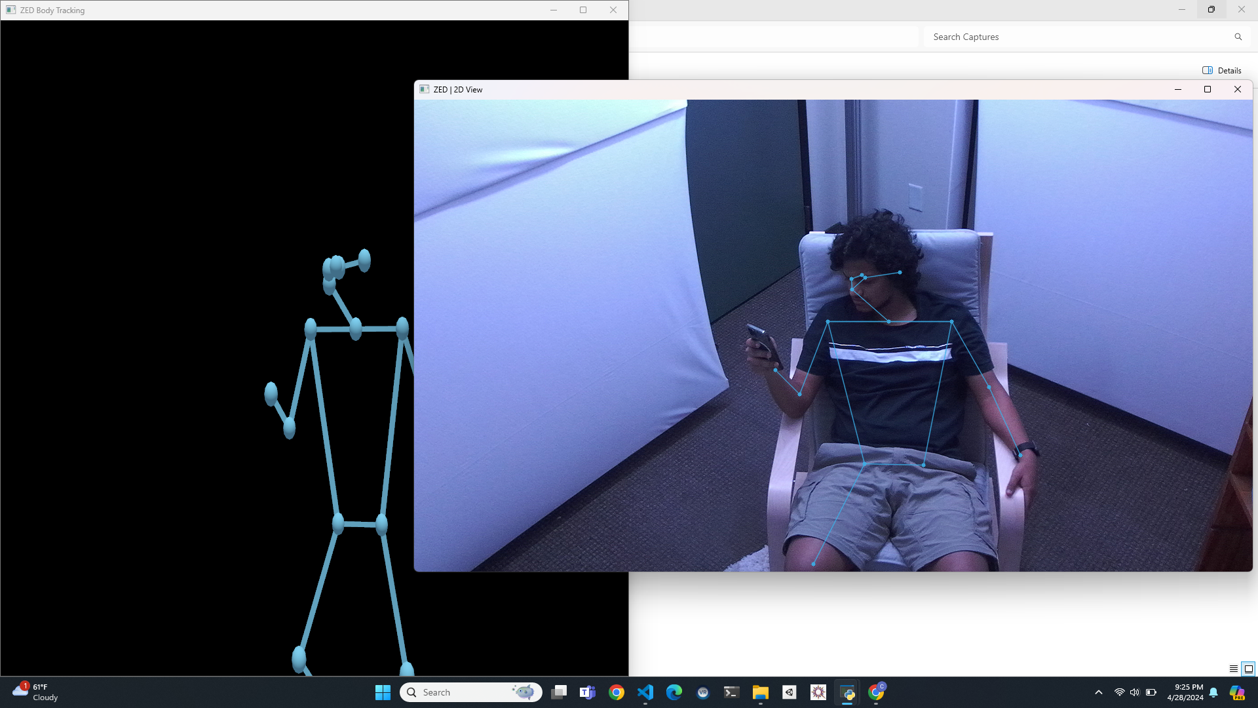Maximize the ZED 2D View window
Screen dimensions: 1258x708
click(1208, 90)
